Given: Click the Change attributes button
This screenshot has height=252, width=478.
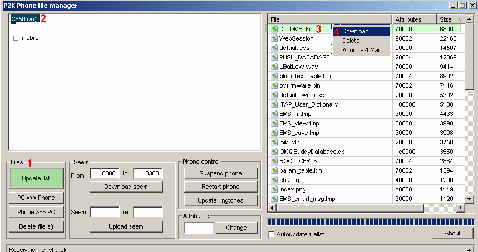Looking at the screenshot, I should point(236,228).
